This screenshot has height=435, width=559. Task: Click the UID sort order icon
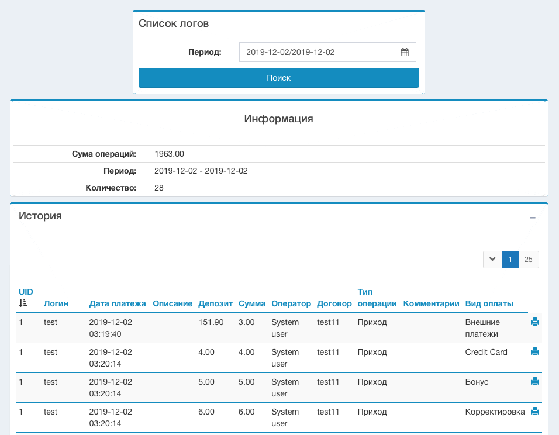pos(23,303)
